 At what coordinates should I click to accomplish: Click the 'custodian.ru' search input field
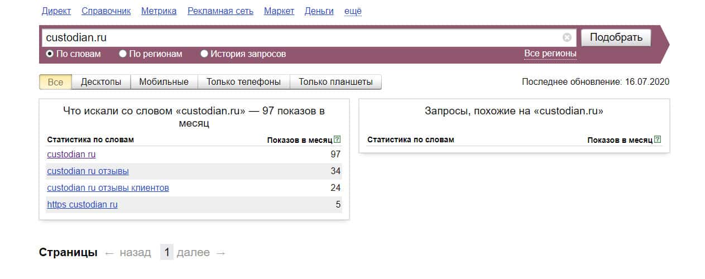tap(301, 38)
